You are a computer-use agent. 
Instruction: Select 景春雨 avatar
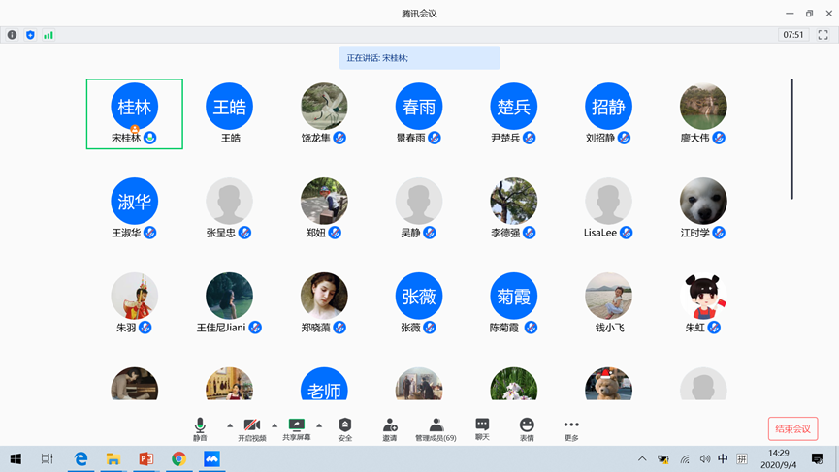pos(419,107)
